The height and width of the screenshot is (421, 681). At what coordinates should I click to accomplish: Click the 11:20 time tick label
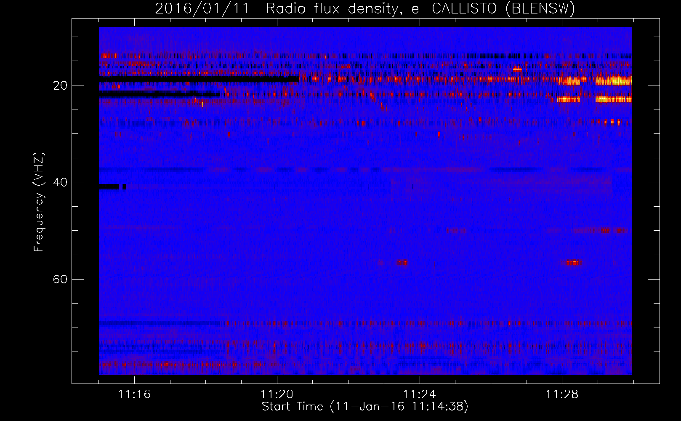click(x=277, y=394)
